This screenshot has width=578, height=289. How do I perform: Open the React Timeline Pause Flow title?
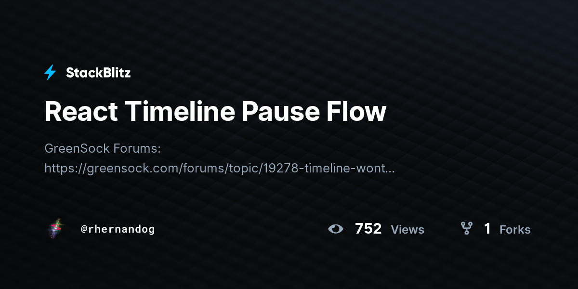click(215, 112)
